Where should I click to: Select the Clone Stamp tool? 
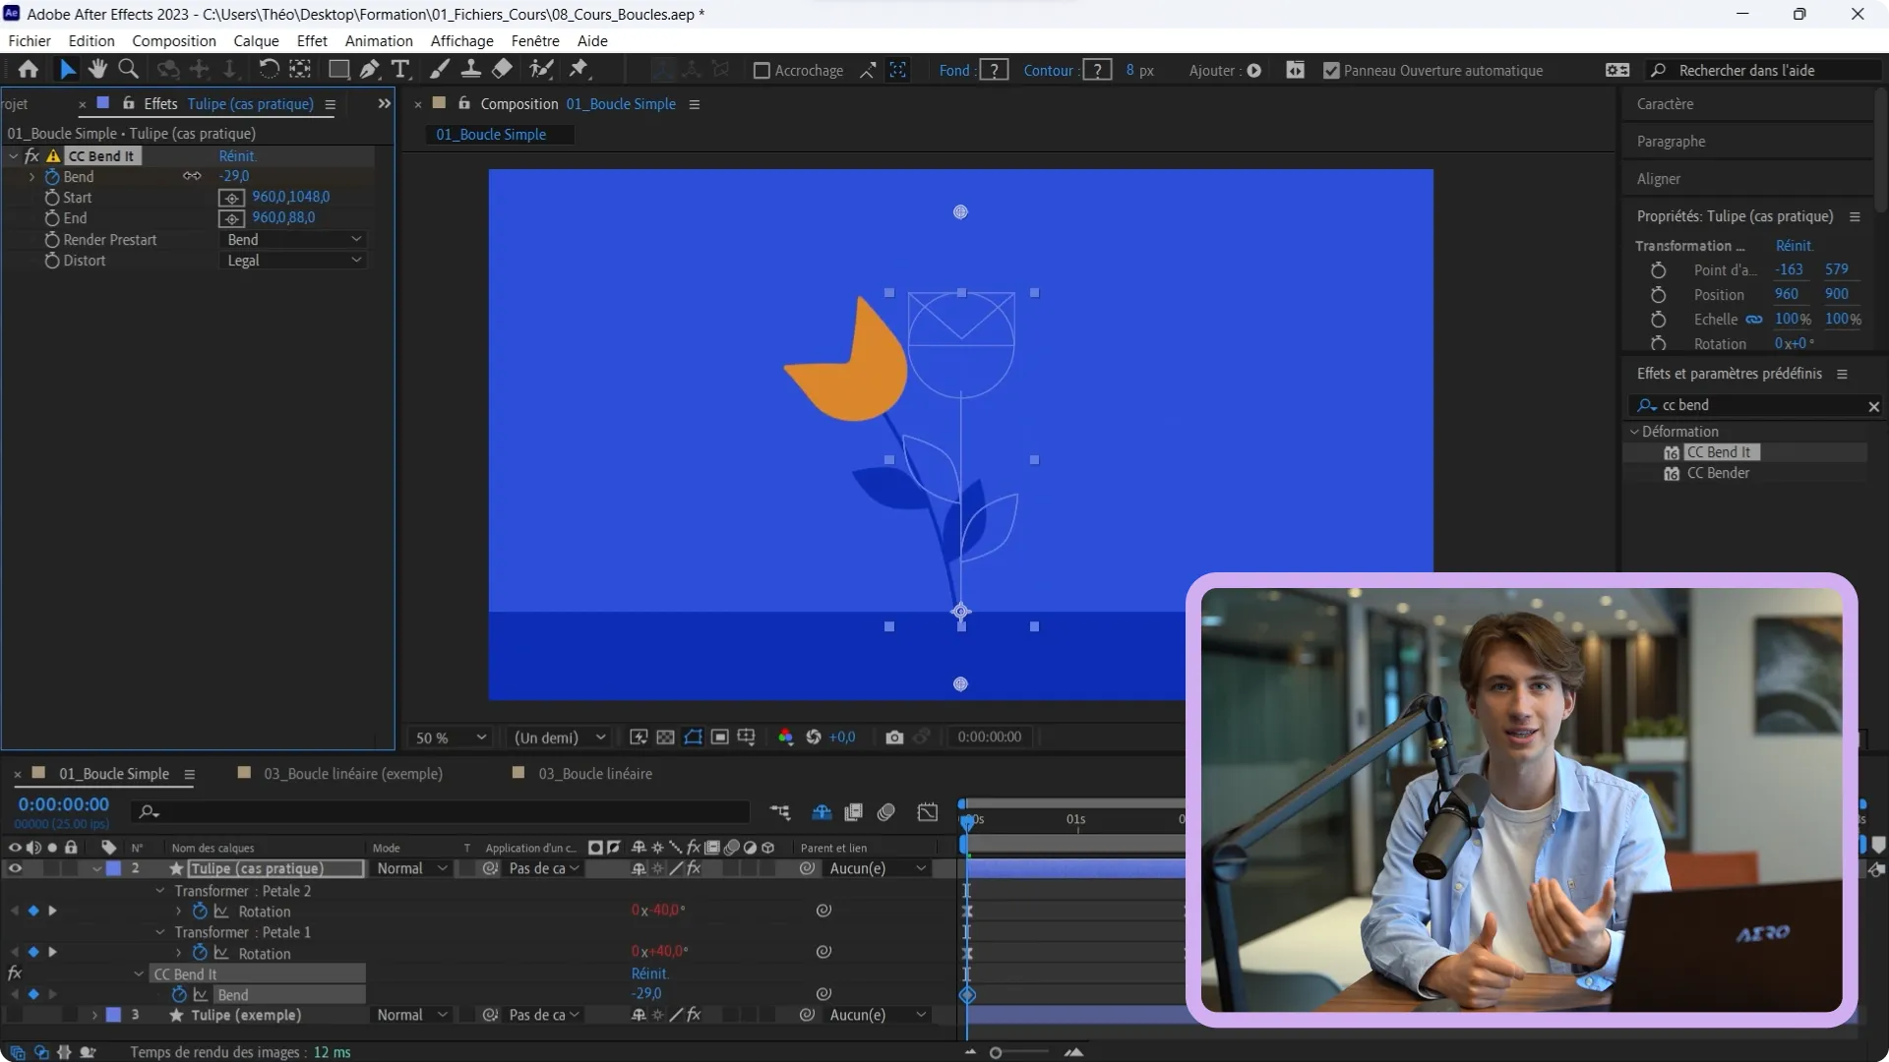(x=471, y=69)
